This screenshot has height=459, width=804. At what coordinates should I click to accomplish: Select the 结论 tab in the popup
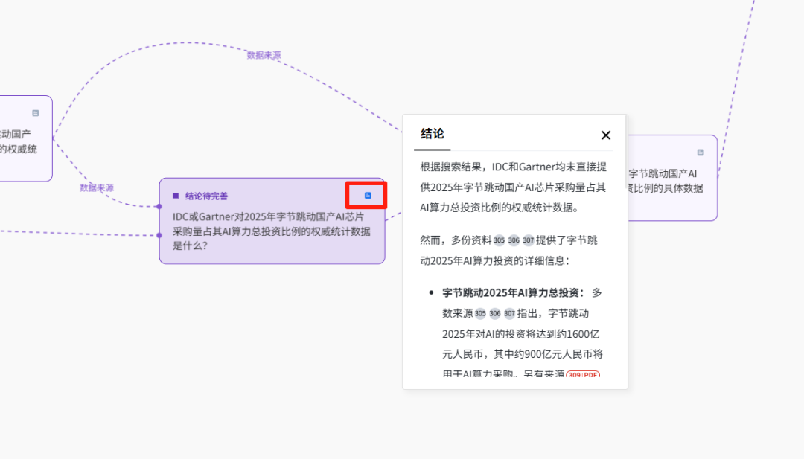point(433,134)
